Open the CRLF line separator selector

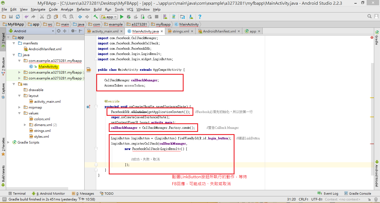[303, 199]
